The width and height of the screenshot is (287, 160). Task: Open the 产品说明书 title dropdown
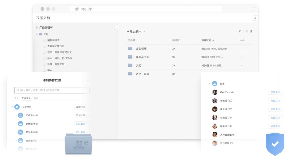pos(144,31)
